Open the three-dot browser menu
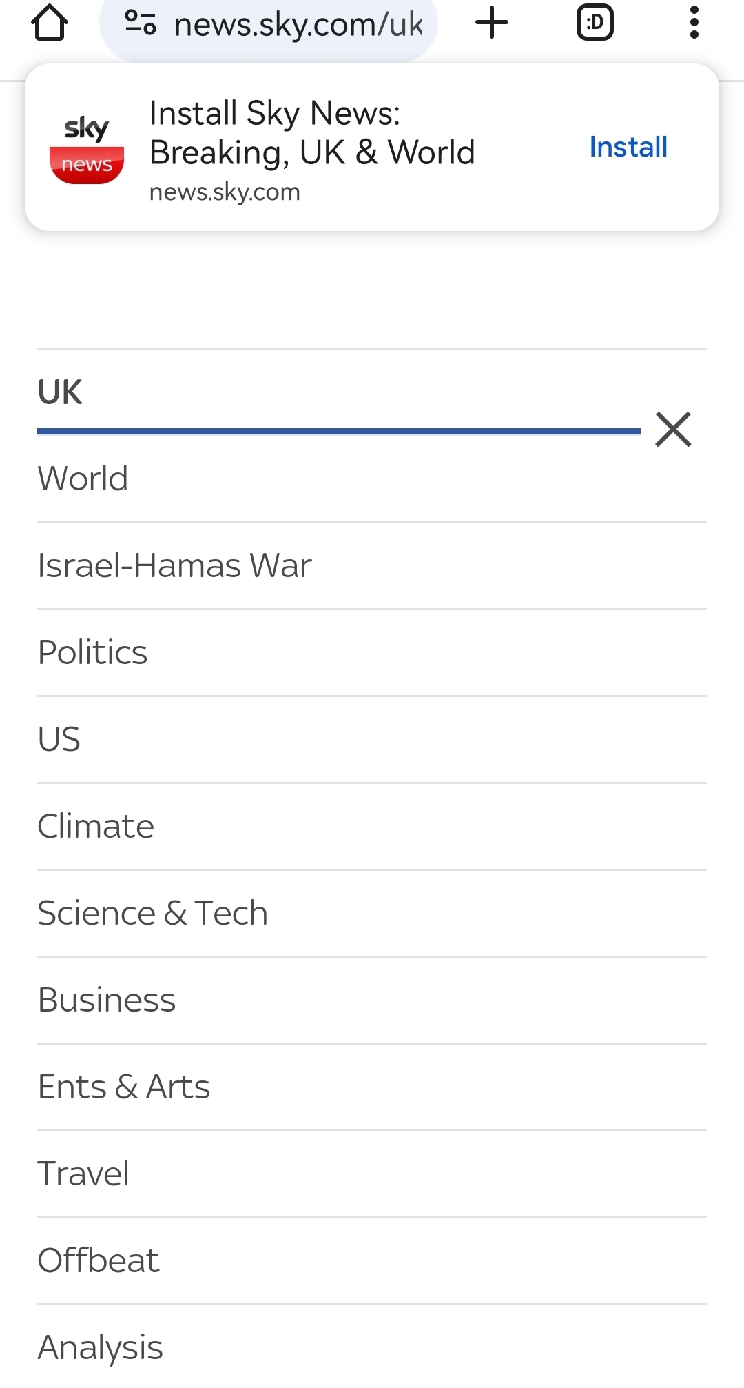 pyautogui.click(x=694, y=23)
